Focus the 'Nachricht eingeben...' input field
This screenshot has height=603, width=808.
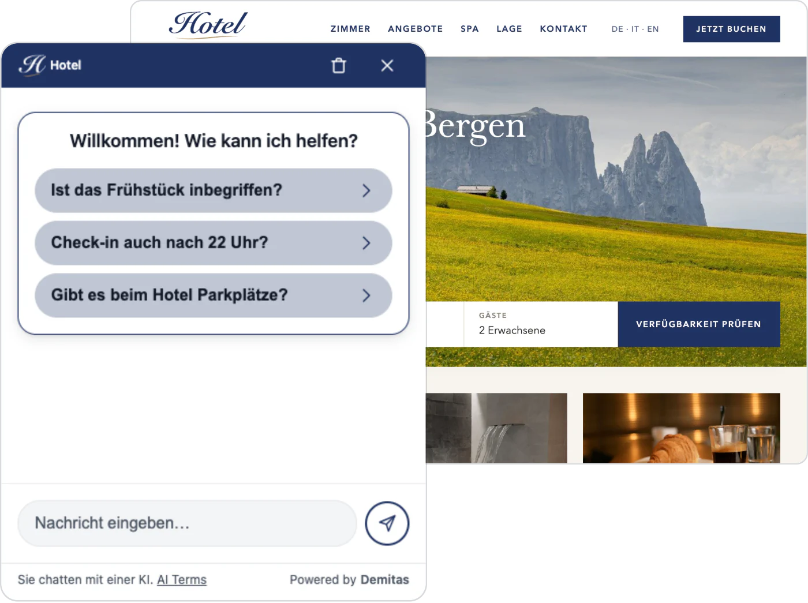(x=188, y=523)
